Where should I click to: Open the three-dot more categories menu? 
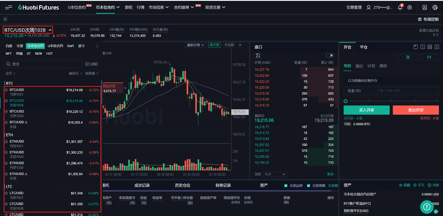click(97, 46)
